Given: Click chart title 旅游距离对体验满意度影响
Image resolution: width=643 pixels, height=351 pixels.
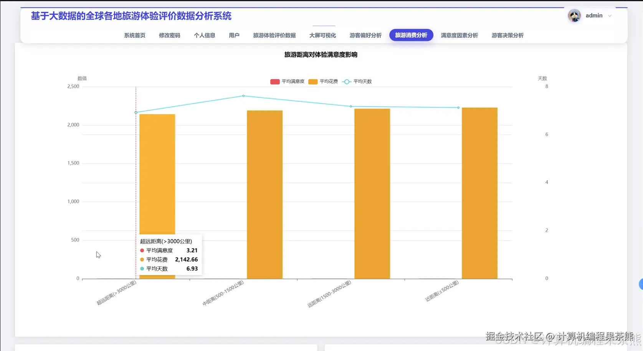Looking at the screenshot, I should [x=321, y=54].
